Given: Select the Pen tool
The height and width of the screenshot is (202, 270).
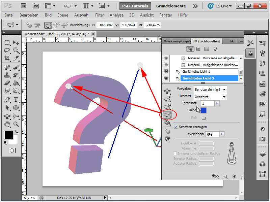Looking at the screenshot, I should [x=7, y=100].
